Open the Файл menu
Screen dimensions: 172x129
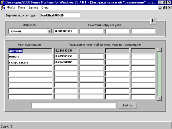click(11, 8)
